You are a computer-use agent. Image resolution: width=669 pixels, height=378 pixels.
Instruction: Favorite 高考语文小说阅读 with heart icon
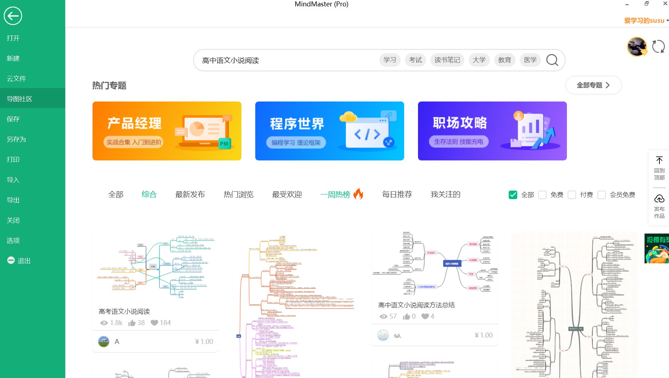(x=154, y=323)
